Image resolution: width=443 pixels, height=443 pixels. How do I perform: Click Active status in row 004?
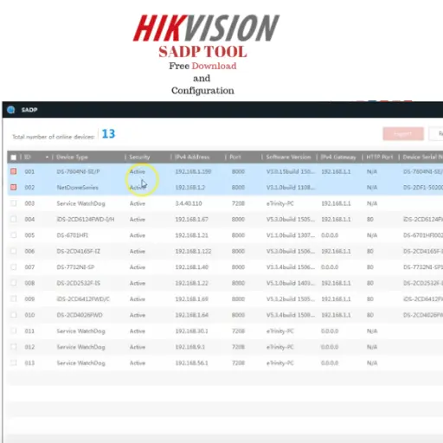[x=138, y=220]
